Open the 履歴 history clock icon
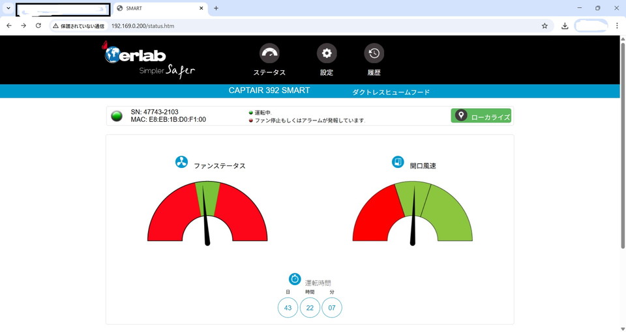 pos(374,53)
